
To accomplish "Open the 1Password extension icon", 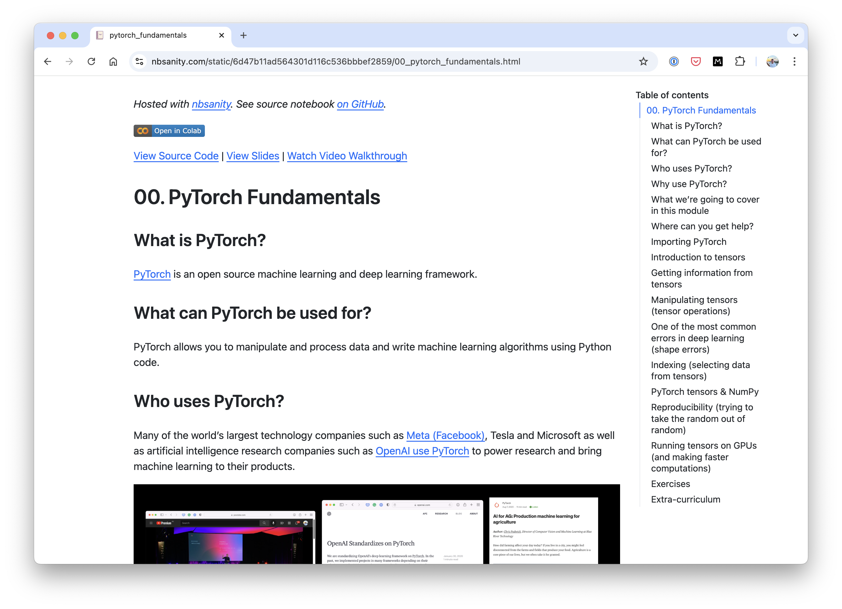I will [674, 61].
